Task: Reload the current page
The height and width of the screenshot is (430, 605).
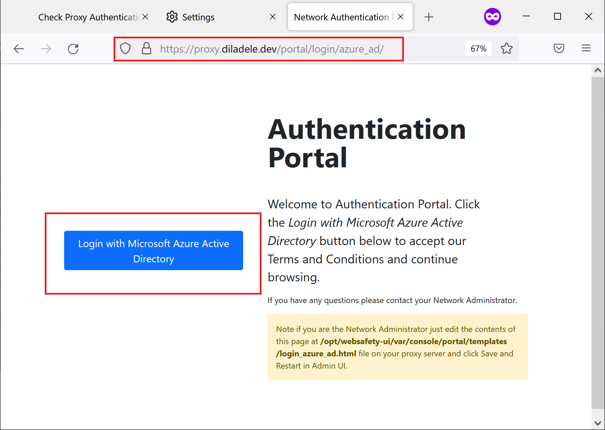Action: 73,49
